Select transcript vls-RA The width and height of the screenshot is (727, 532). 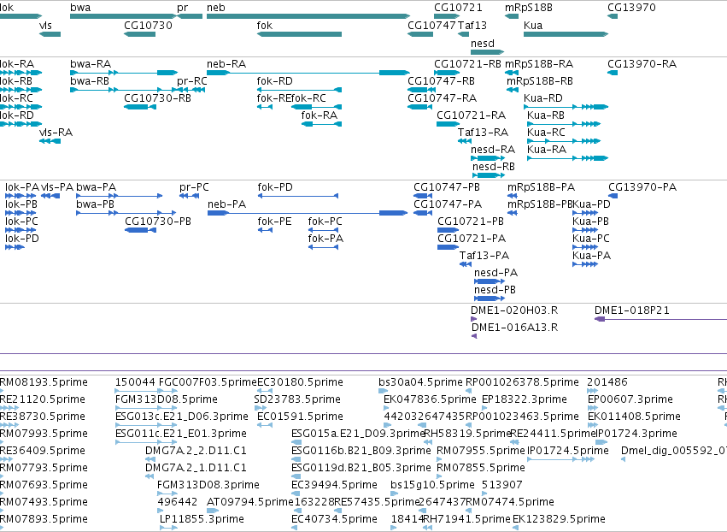(50, 141)
